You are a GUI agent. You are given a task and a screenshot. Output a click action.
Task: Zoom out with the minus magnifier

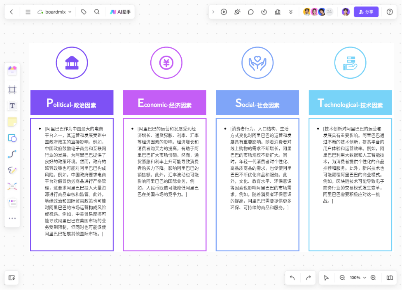pos(342,278)
